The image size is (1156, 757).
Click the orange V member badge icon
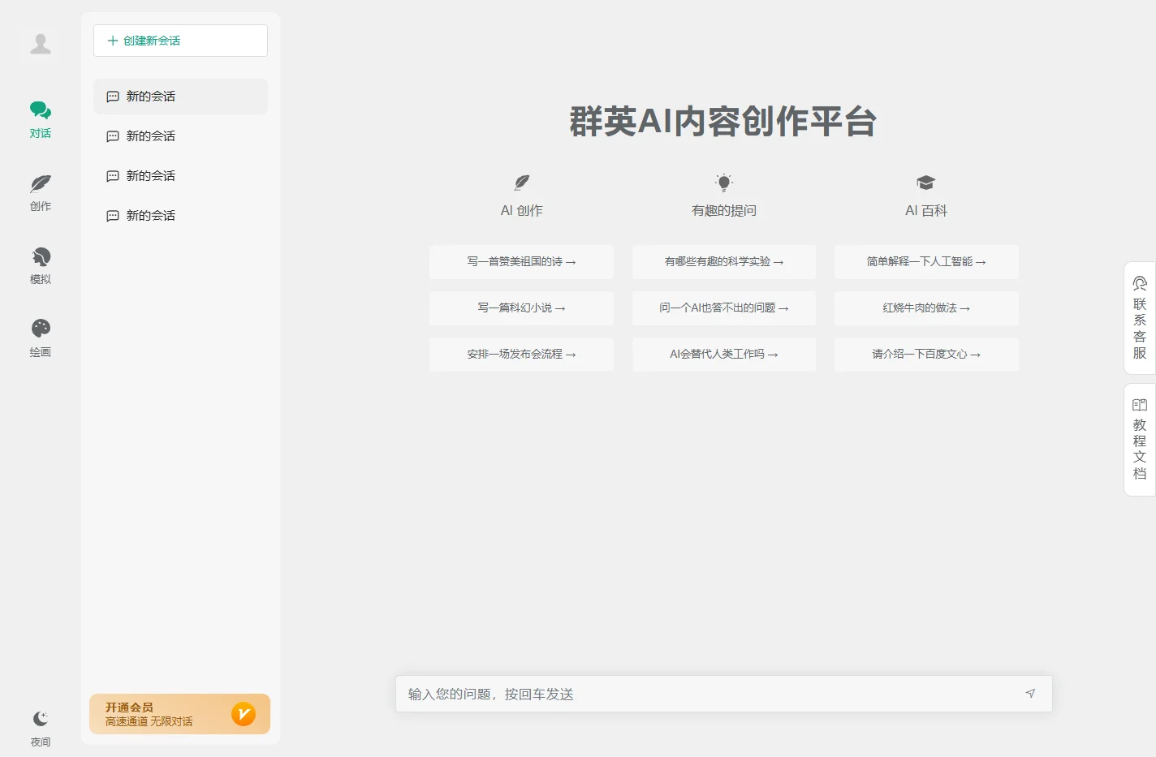[x=244, y=714]
